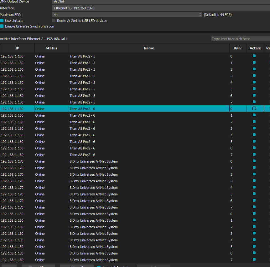270x267 pixels.
Task: Click the Maximum FPS value field
Action: (125, 14)
